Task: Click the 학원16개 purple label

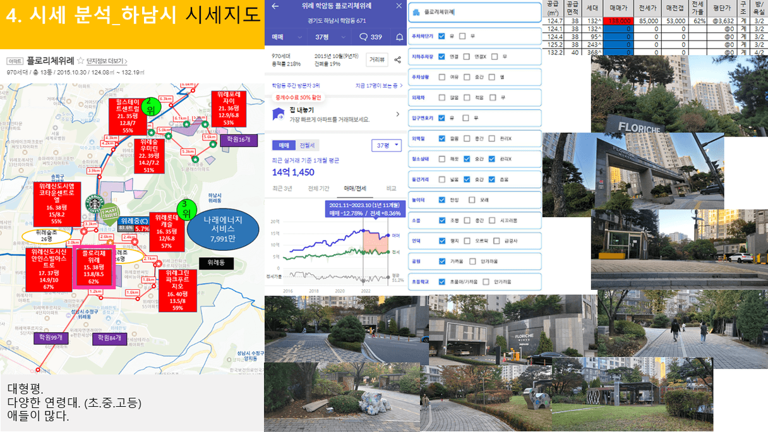Action: [x=239, y=140]
